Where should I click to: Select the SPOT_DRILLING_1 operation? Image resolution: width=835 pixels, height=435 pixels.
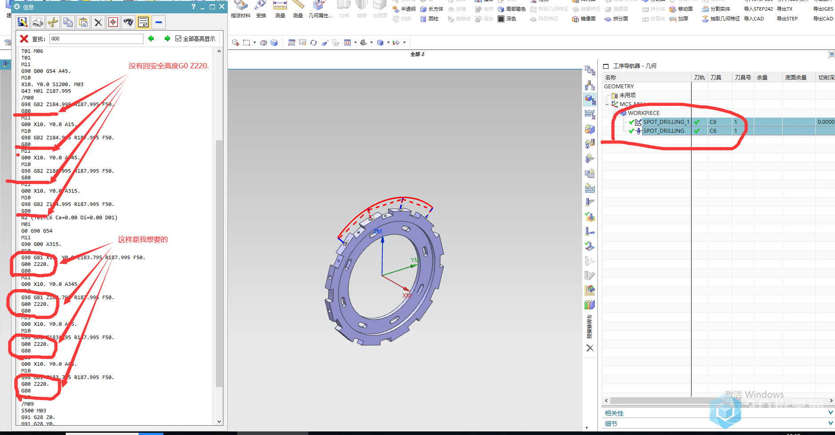[666, 122]
